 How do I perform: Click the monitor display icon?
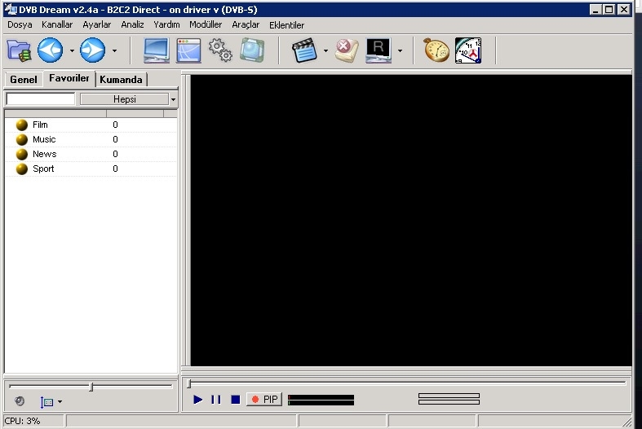pyautogui.click(x=157, y=50)
